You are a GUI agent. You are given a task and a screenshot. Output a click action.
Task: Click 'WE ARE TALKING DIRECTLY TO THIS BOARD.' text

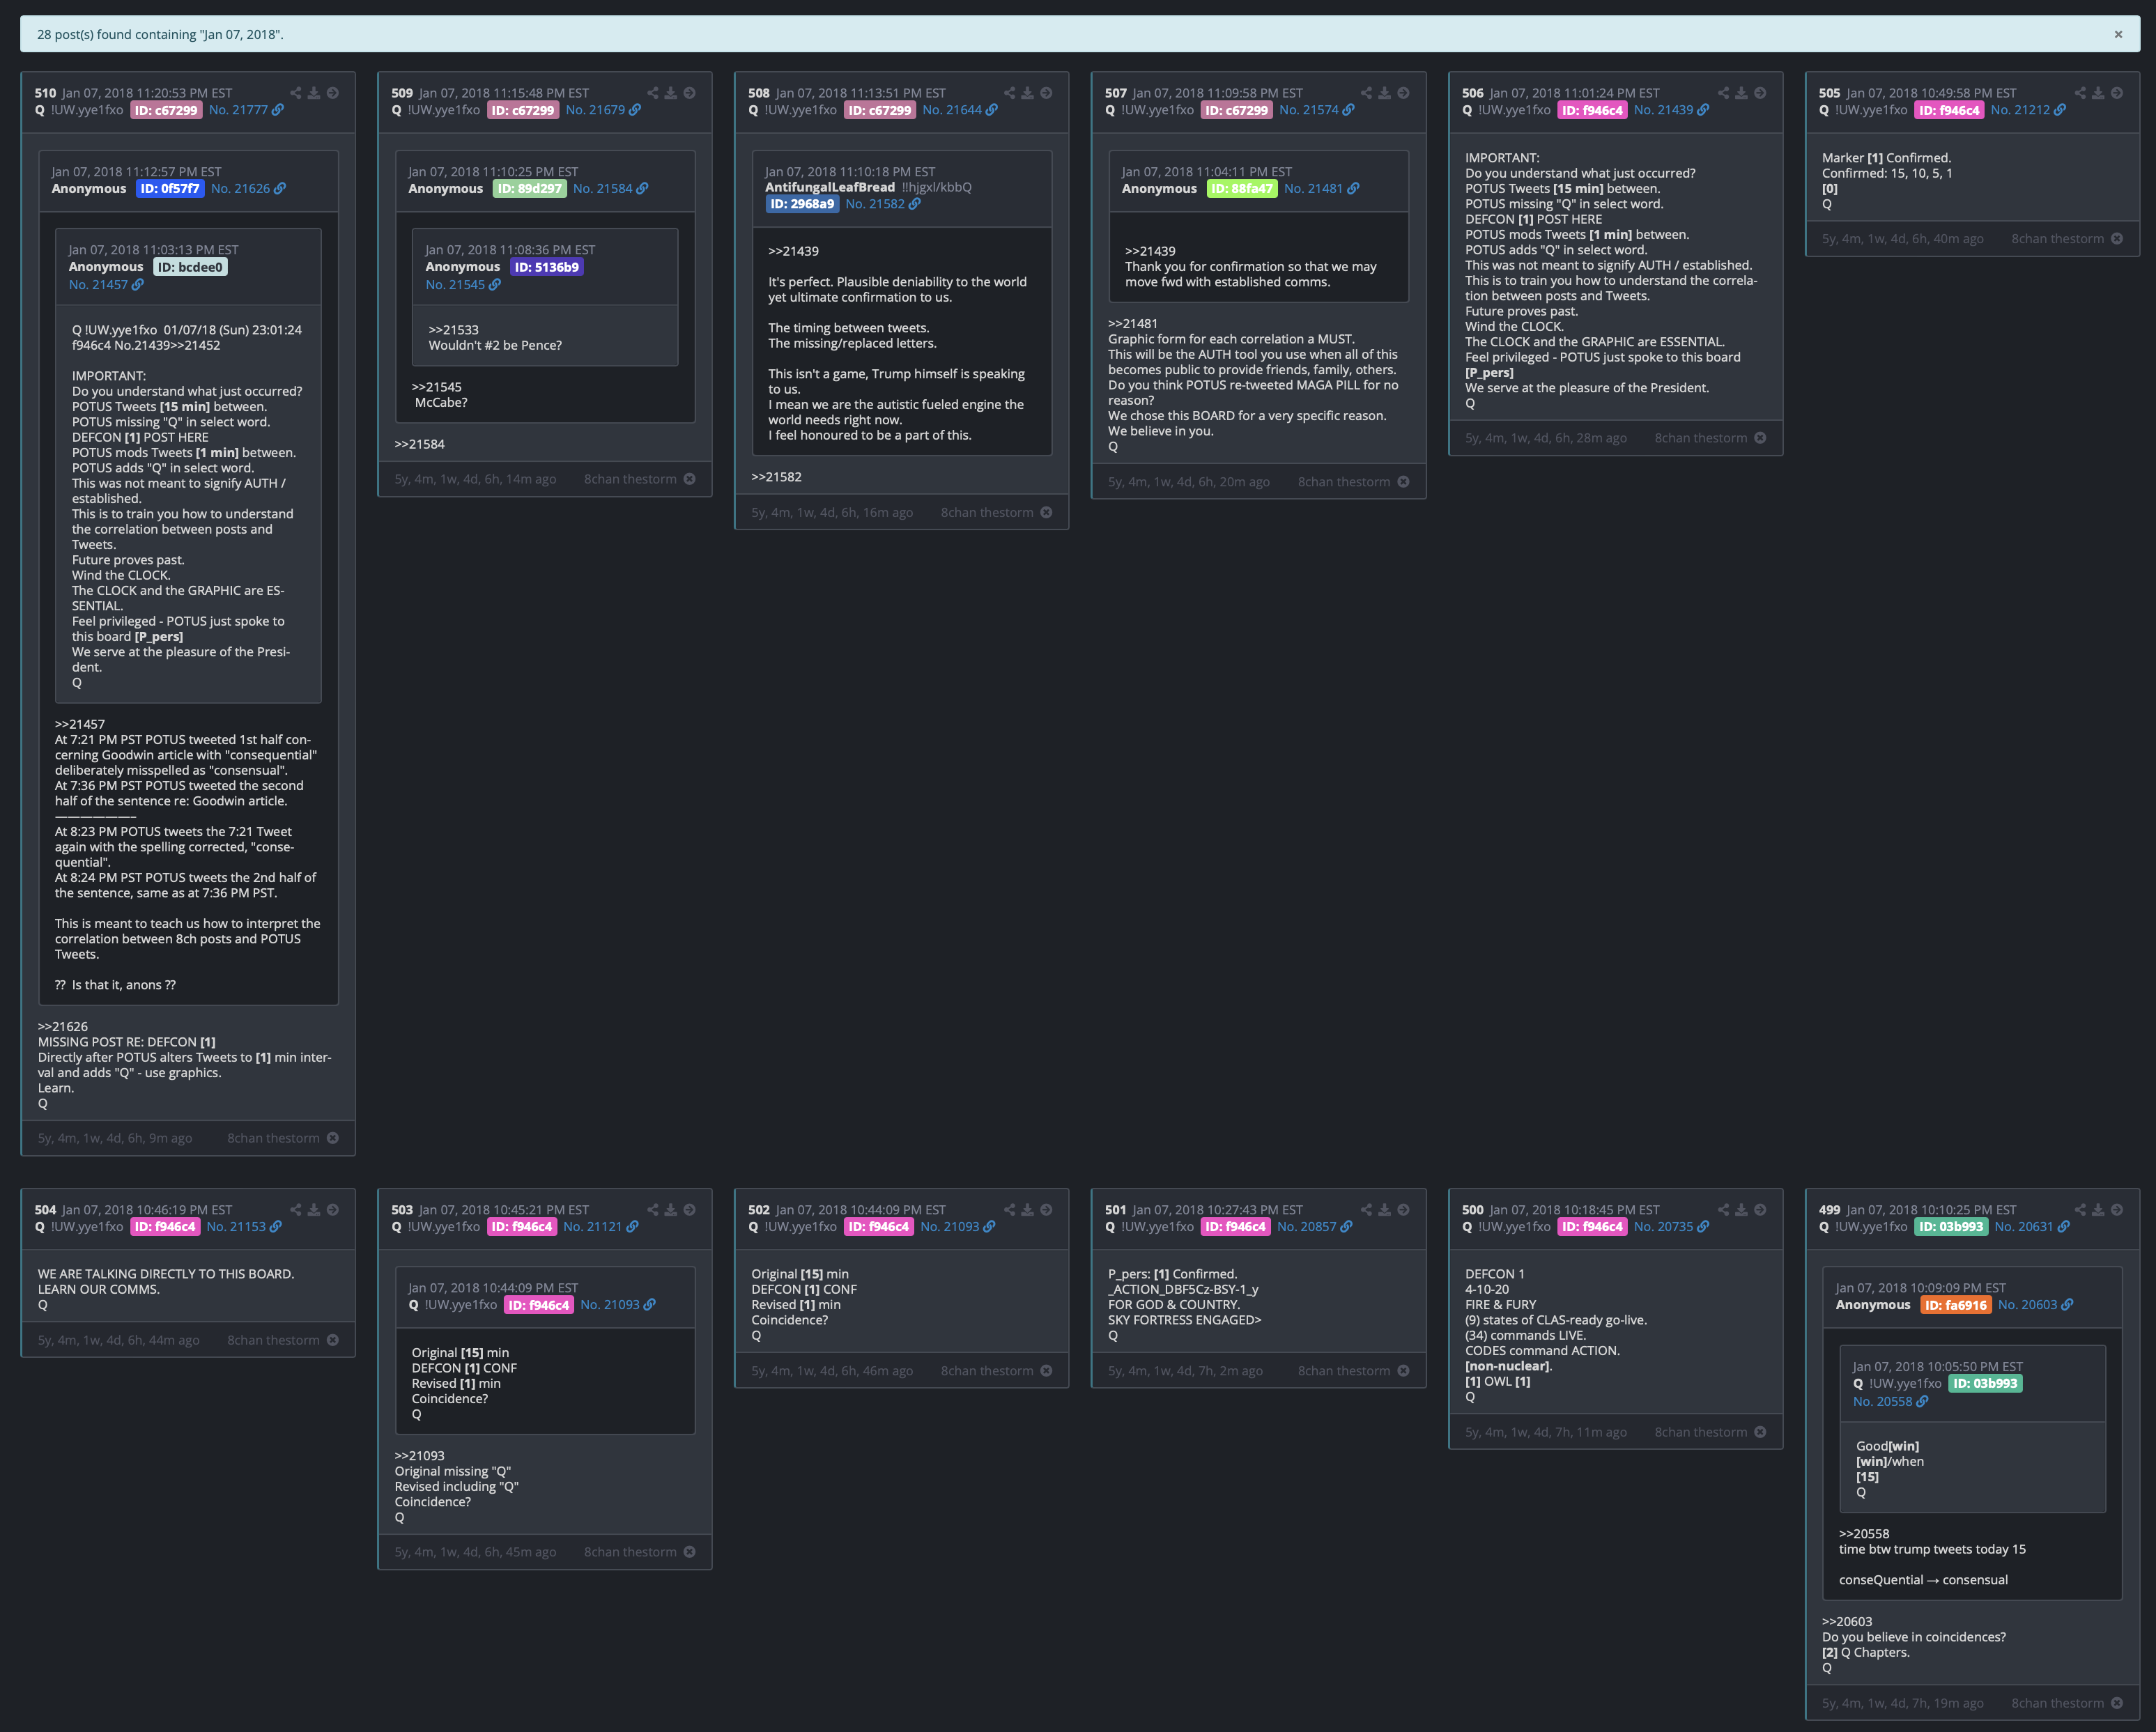pos(166,1274)
